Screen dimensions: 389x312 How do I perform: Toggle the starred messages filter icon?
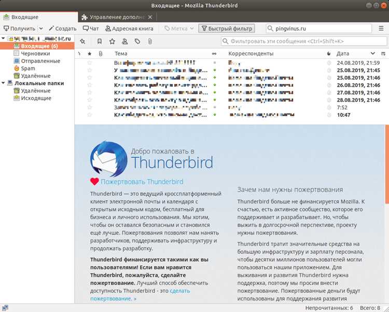(112, 41)
